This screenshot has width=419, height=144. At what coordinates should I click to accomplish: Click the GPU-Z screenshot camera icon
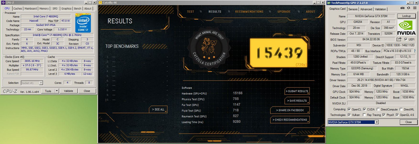click(403, 7)
